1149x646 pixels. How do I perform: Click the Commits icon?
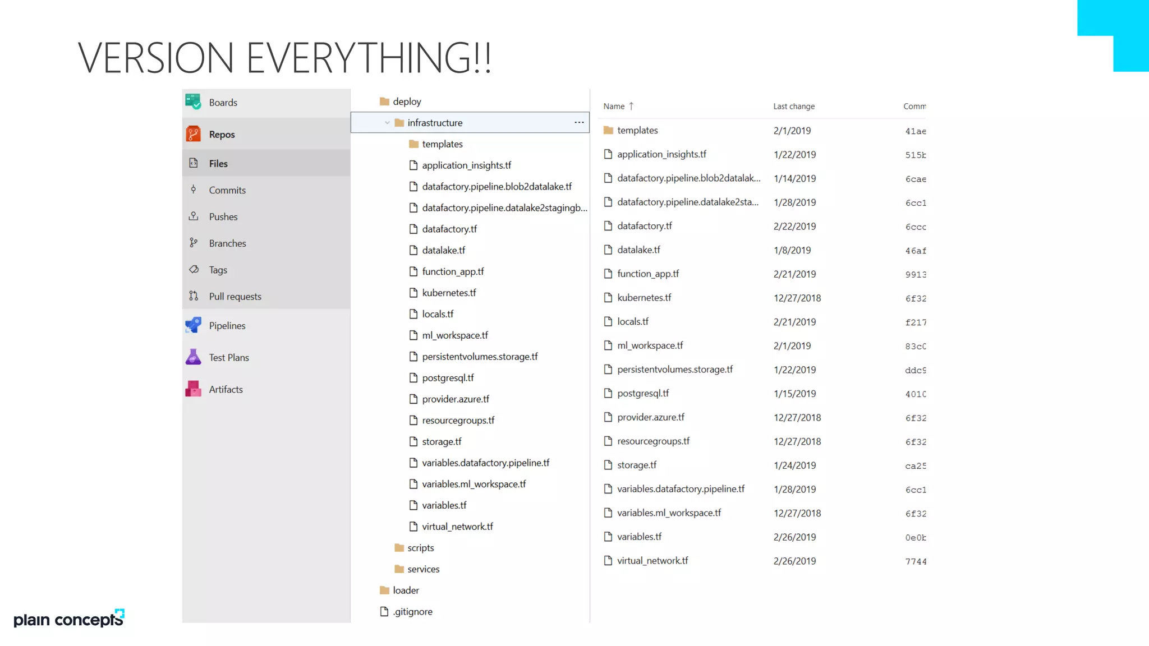click(x=194, y=190)
